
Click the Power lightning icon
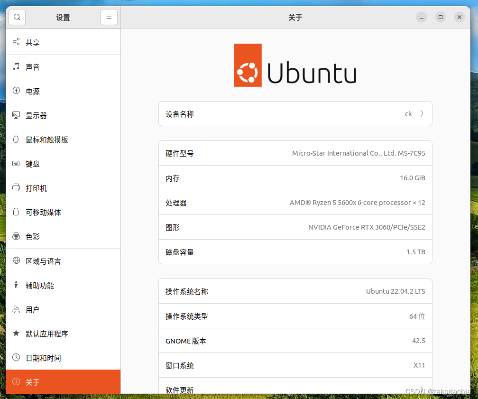point(16,91)
